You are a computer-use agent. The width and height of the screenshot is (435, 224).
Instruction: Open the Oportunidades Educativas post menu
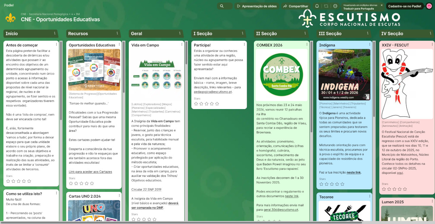(119, 44)
